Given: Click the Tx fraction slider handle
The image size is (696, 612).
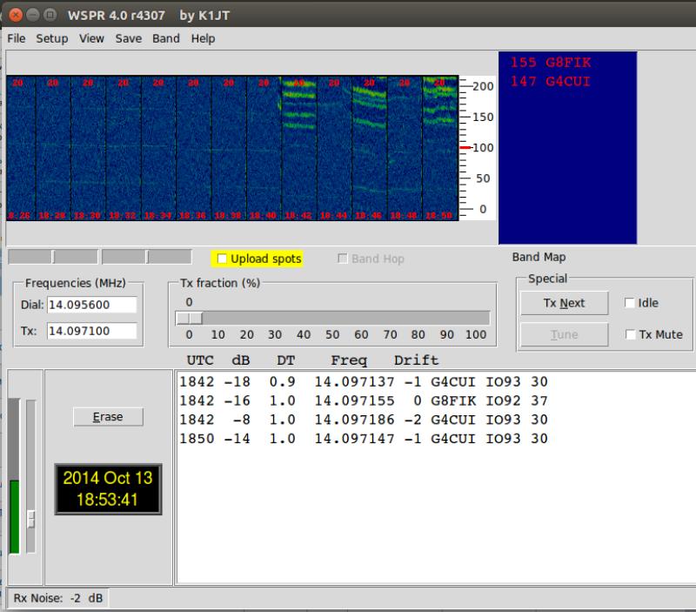Looking at the screenshot, I should pos(189,318).
